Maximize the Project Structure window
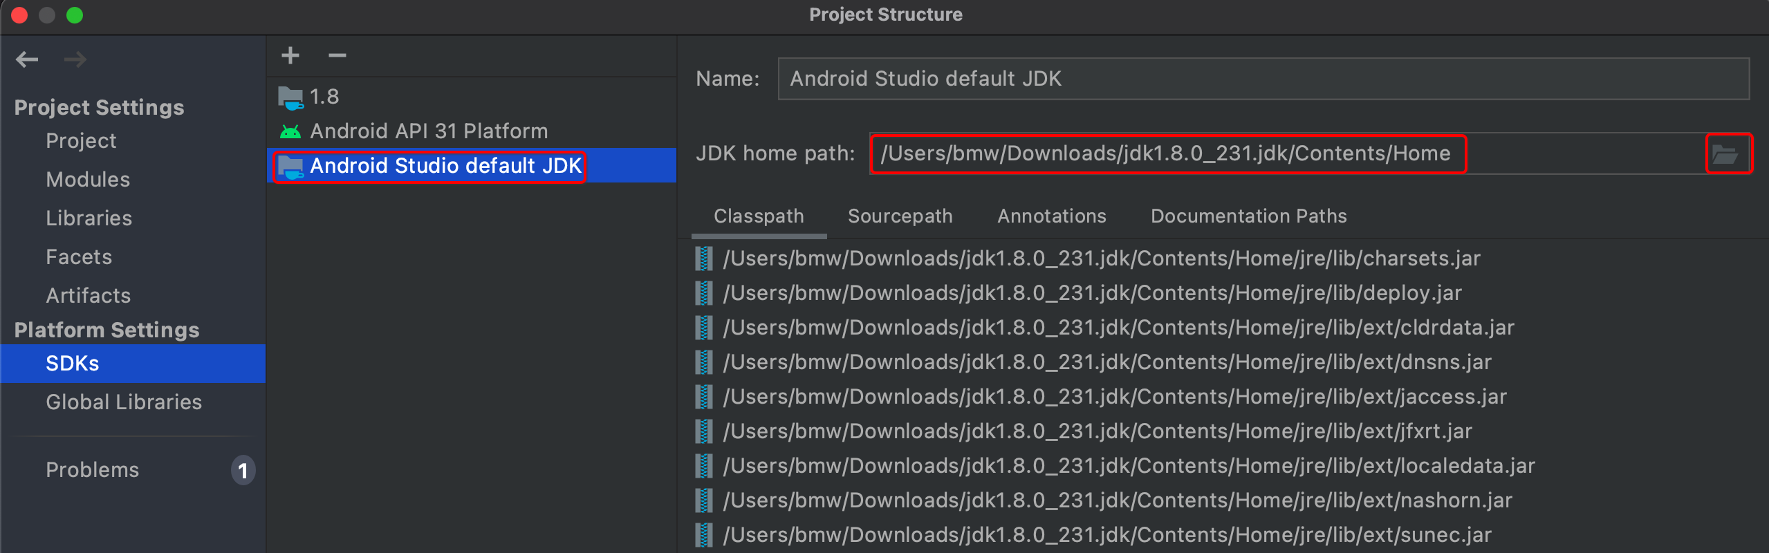The height and width of the screenshot is (553, 1769). [75, 15]
